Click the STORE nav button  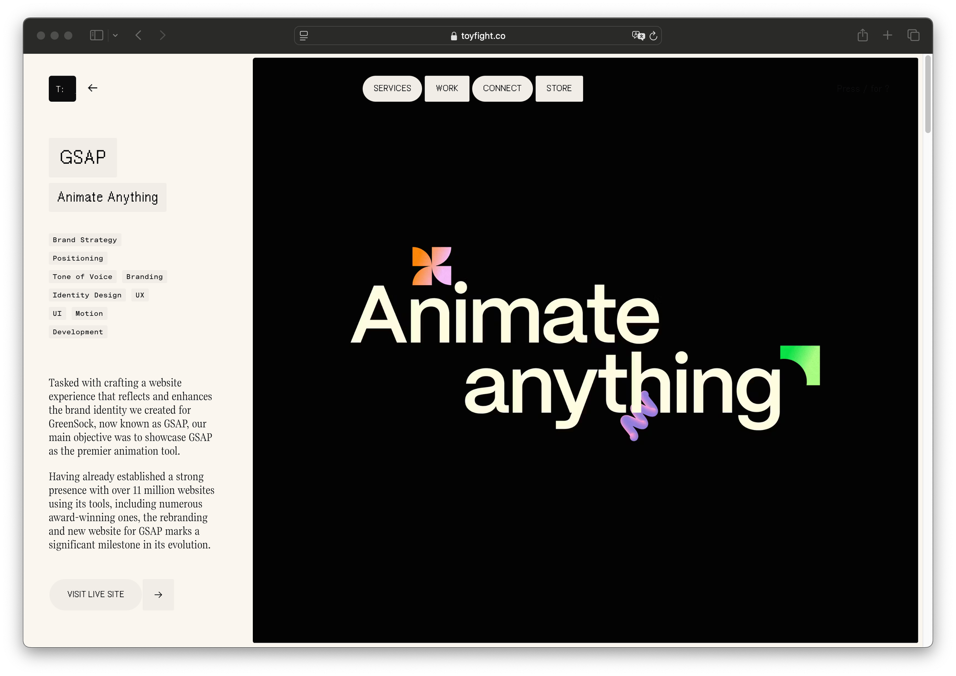click(559, 88)
